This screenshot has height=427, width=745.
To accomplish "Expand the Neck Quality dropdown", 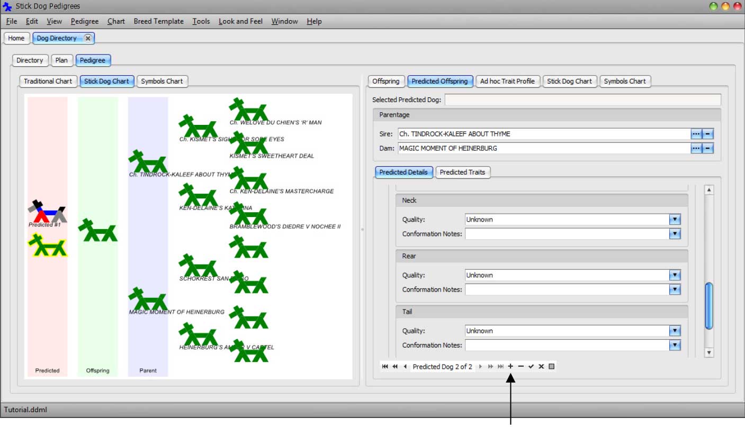I will pyautogui.click(x=675, y=220).
